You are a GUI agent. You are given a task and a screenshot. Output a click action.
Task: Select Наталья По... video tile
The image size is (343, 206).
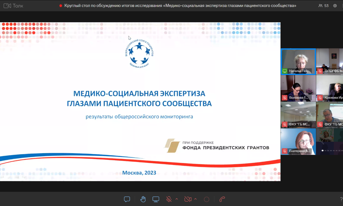298,61
